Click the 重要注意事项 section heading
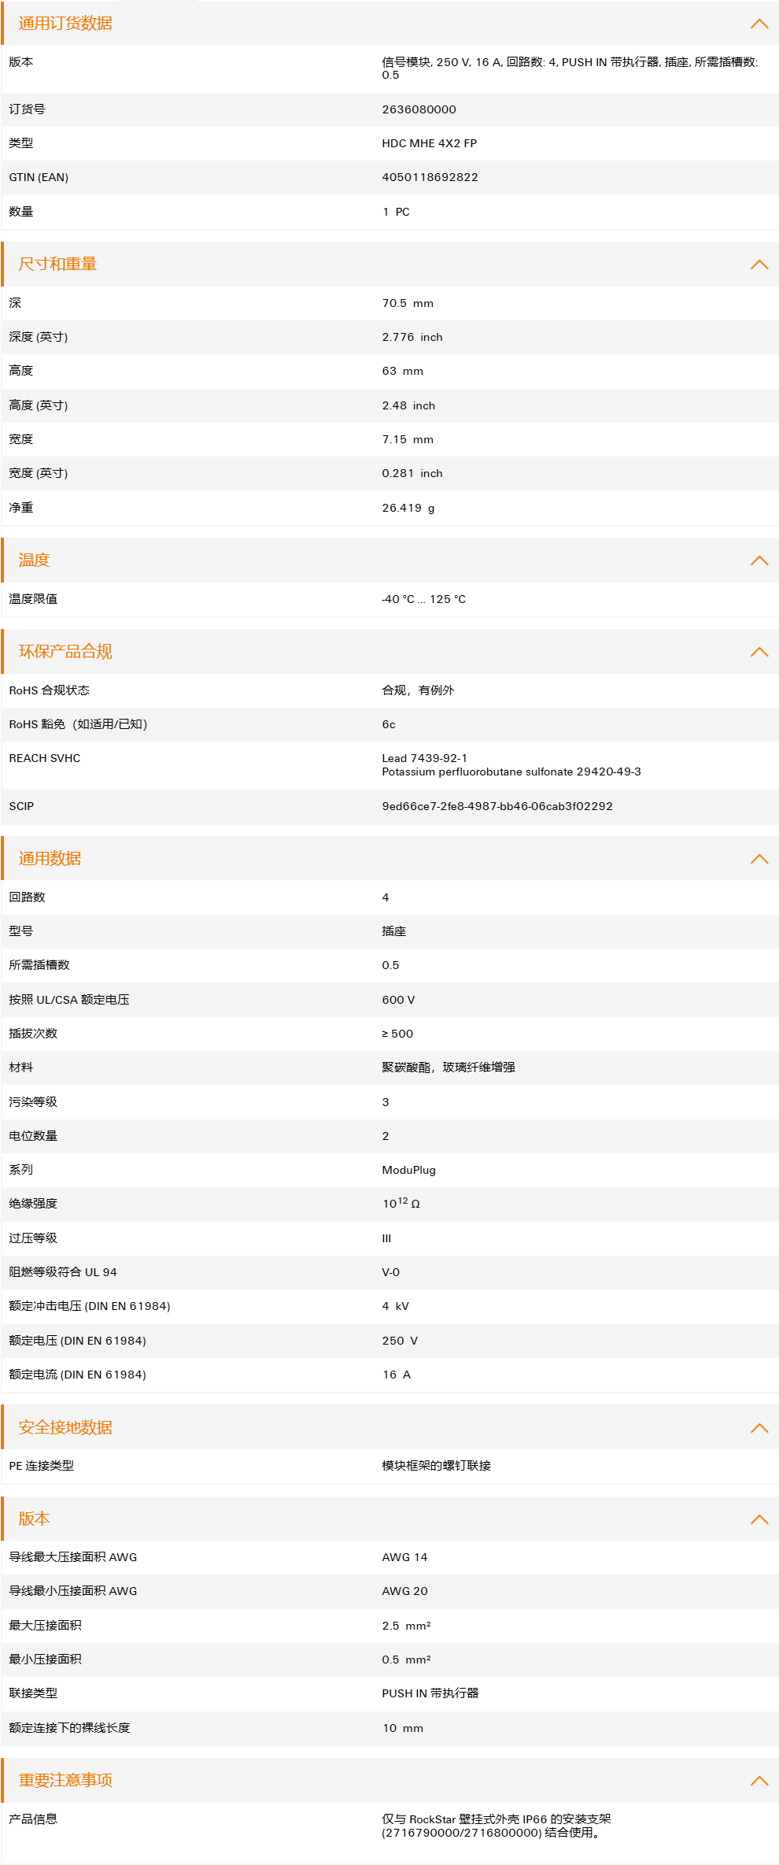Viewport: 779px width, 1865px height. click(65, 1781)
